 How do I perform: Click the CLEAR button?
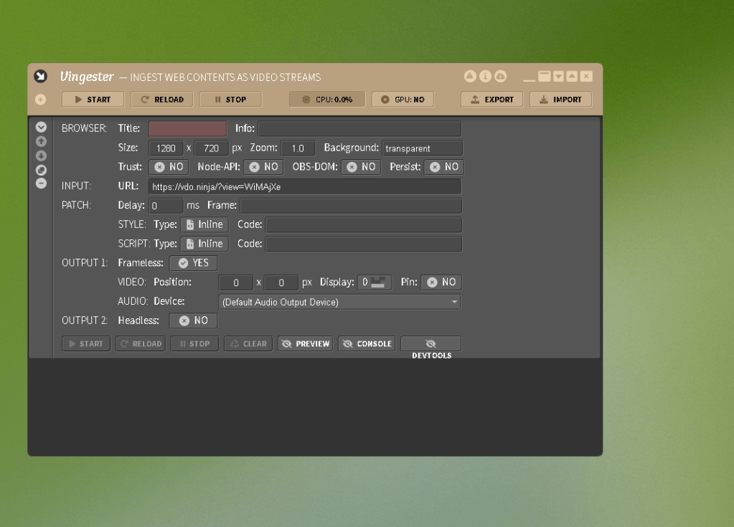tap(248, 343)
